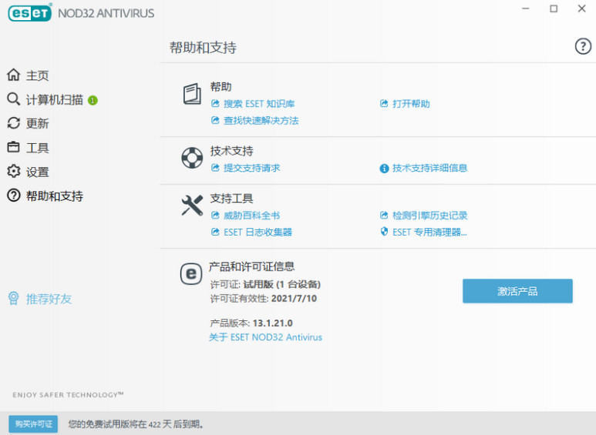596x435 pixels.
Task: Click the external-link icon beside 打开帮助
Action: (x=384, y=103)
